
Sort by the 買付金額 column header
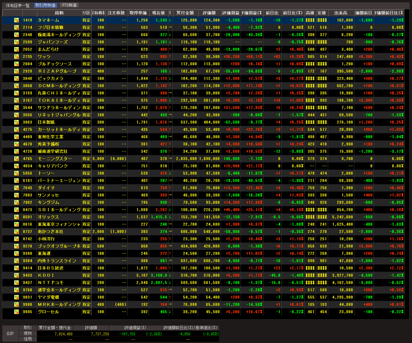point(185,13)
